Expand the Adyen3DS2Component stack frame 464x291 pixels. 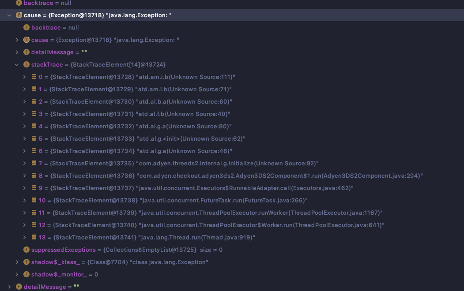coord(25,175)
